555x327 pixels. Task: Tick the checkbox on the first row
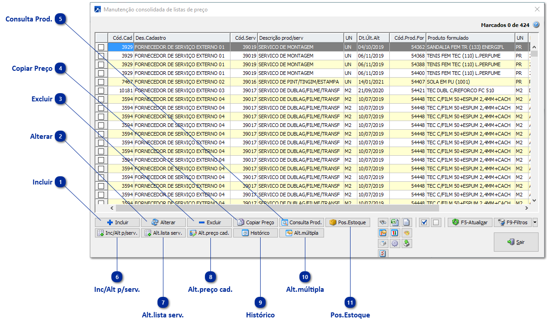[x=101, y=47]
